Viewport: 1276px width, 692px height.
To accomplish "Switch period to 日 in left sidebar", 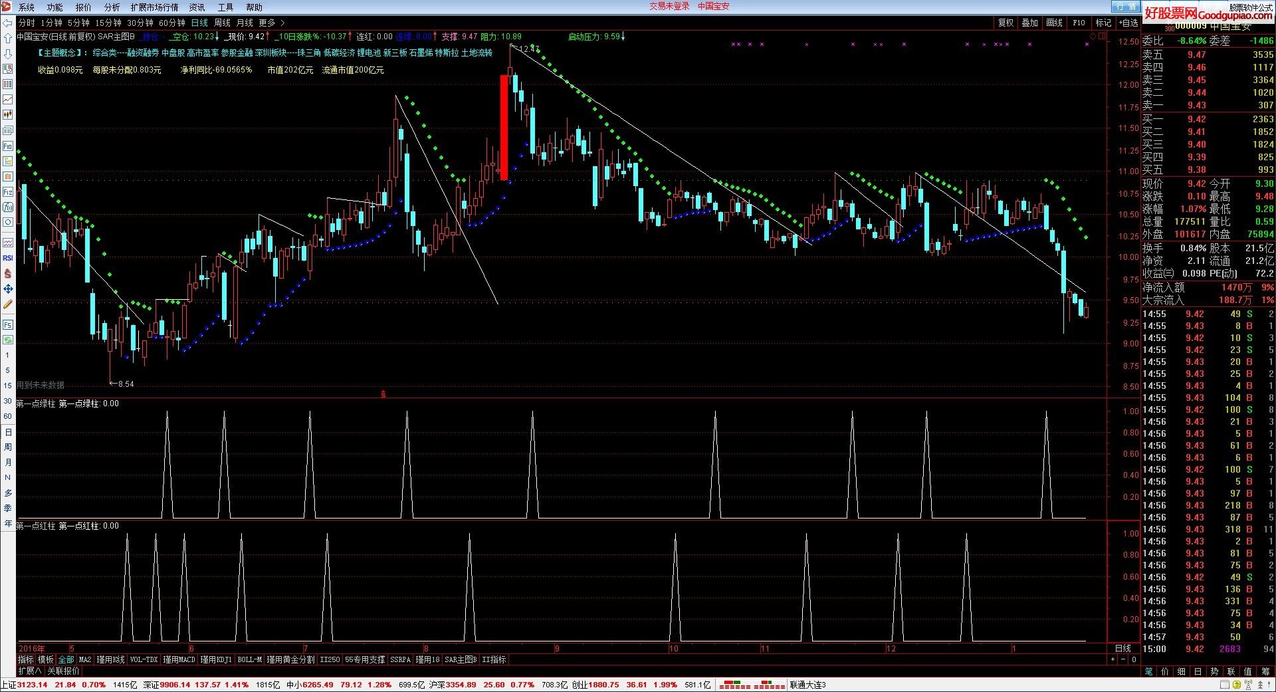I will coord(8,432).
